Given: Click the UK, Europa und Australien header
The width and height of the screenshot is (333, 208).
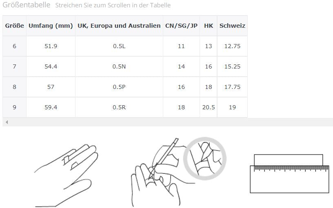Looking at the screenshot, I should coord(119,26).
